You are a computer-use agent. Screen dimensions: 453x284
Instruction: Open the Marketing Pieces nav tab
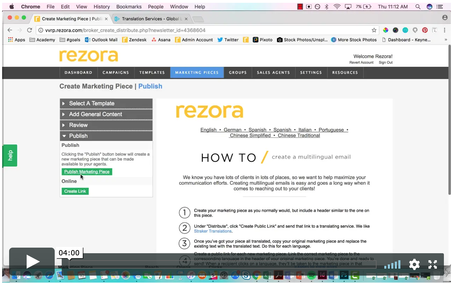pos(197,72)
